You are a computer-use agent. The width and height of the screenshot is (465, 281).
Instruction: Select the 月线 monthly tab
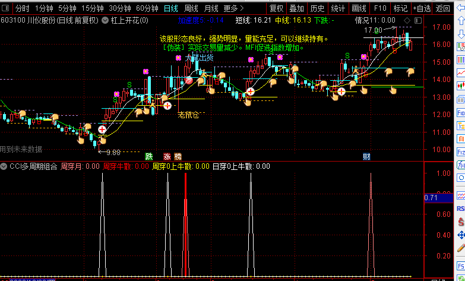pos(211,8)
